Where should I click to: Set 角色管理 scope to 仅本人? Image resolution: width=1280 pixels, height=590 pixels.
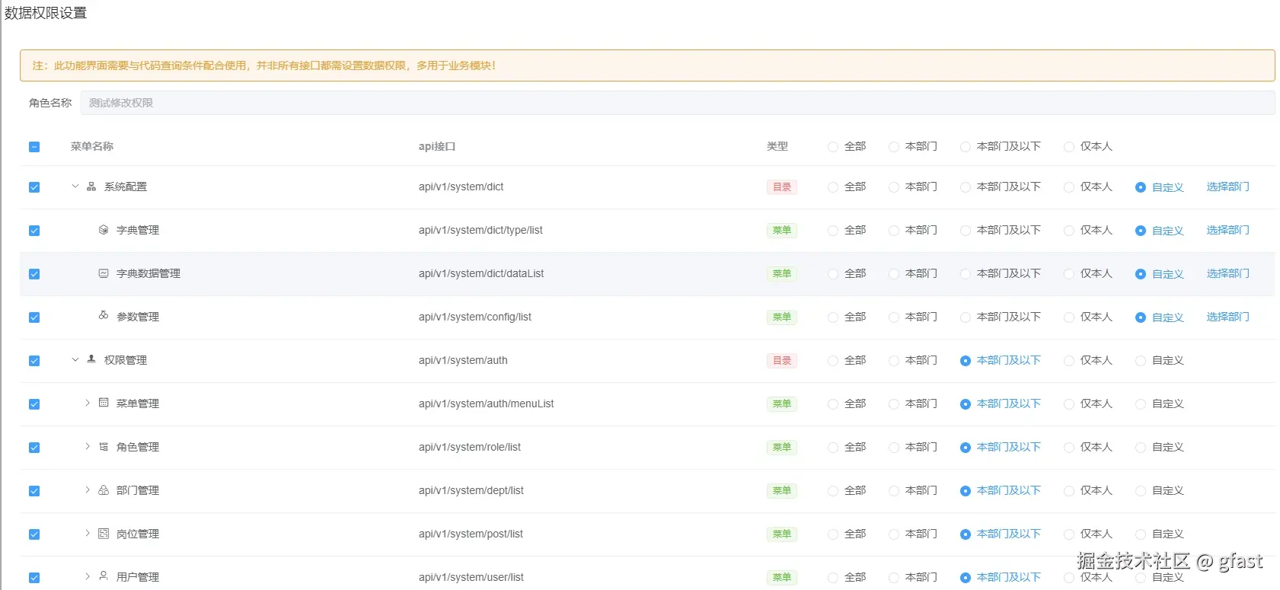click(x=1069, y=448)
